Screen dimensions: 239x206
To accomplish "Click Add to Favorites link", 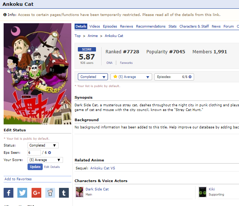I will 18,179.
